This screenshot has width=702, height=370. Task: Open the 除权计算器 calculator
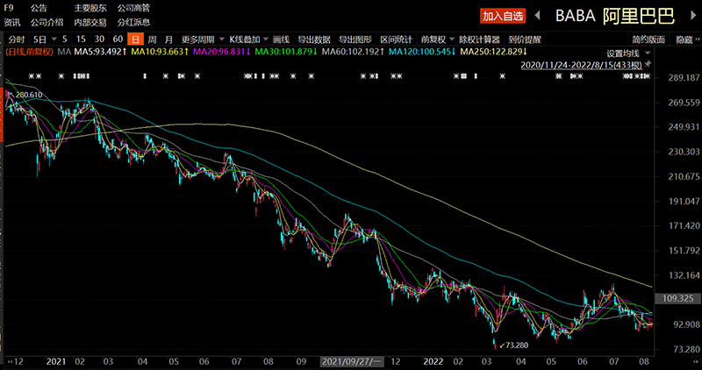[479, 39]
